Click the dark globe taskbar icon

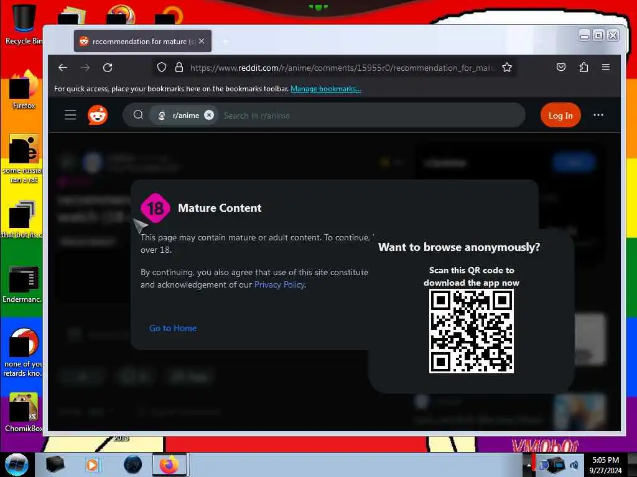pos(133,465)
